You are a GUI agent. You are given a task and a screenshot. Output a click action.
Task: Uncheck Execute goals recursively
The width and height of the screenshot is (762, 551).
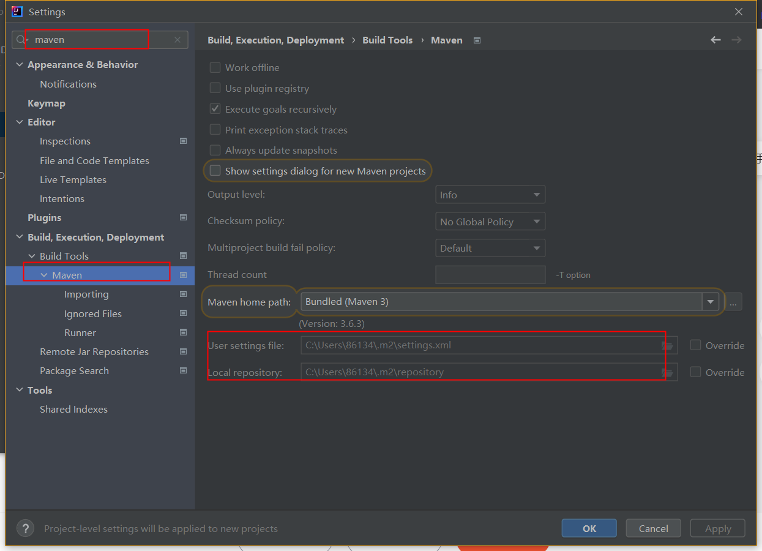pos(215,109)
